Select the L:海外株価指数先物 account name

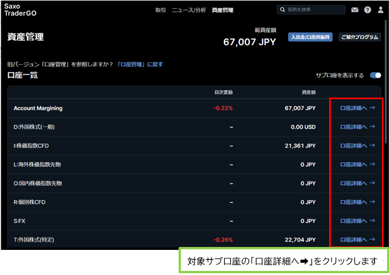37,165
